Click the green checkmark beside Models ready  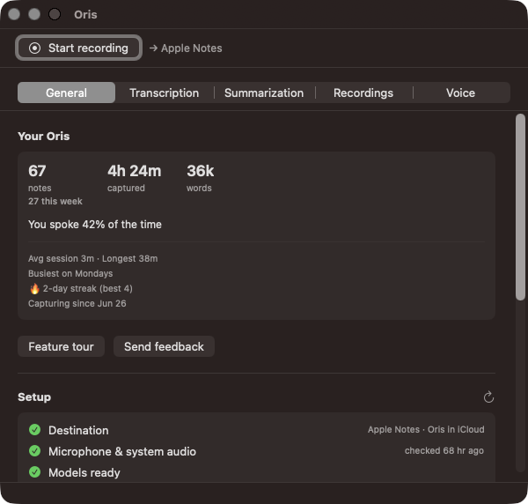[34, 472]
